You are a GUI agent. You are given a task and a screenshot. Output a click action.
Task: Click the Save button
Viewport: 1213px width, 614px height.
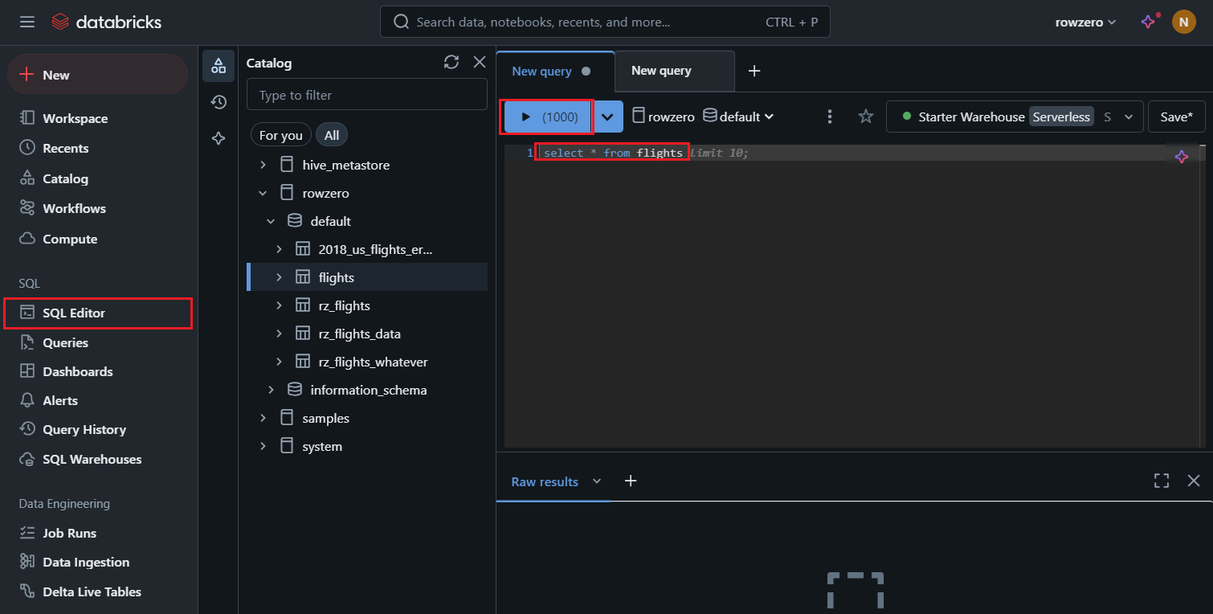coord(1176,117)
